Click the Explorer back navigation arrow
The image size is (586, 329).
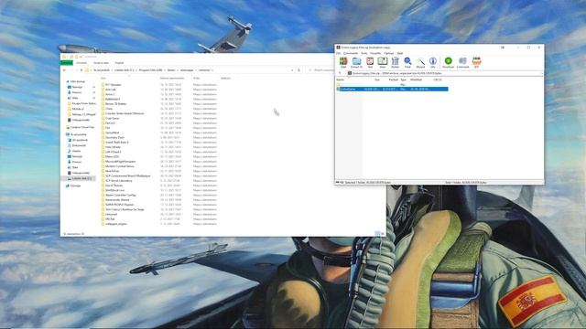coord(64,70)
